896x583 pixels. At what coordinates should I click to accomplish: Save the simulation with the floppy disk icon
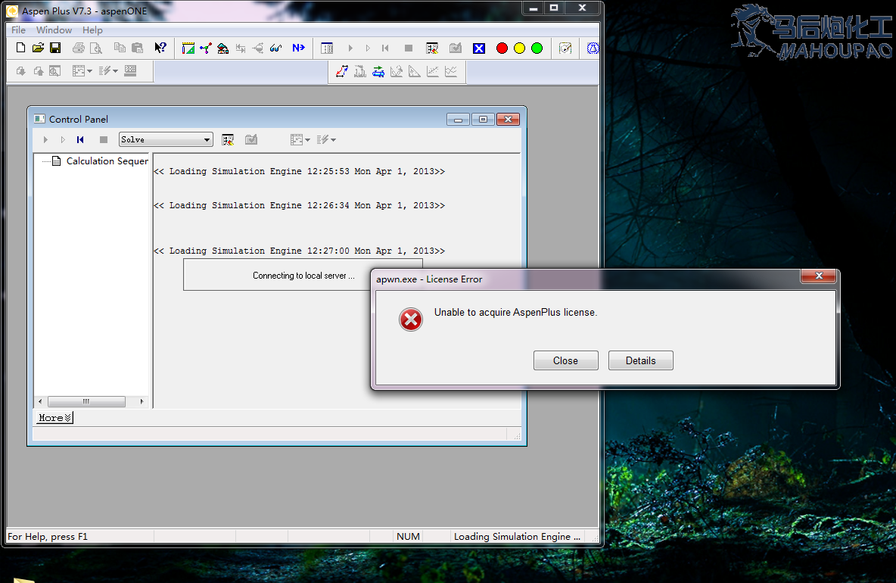tap(55, 48)
